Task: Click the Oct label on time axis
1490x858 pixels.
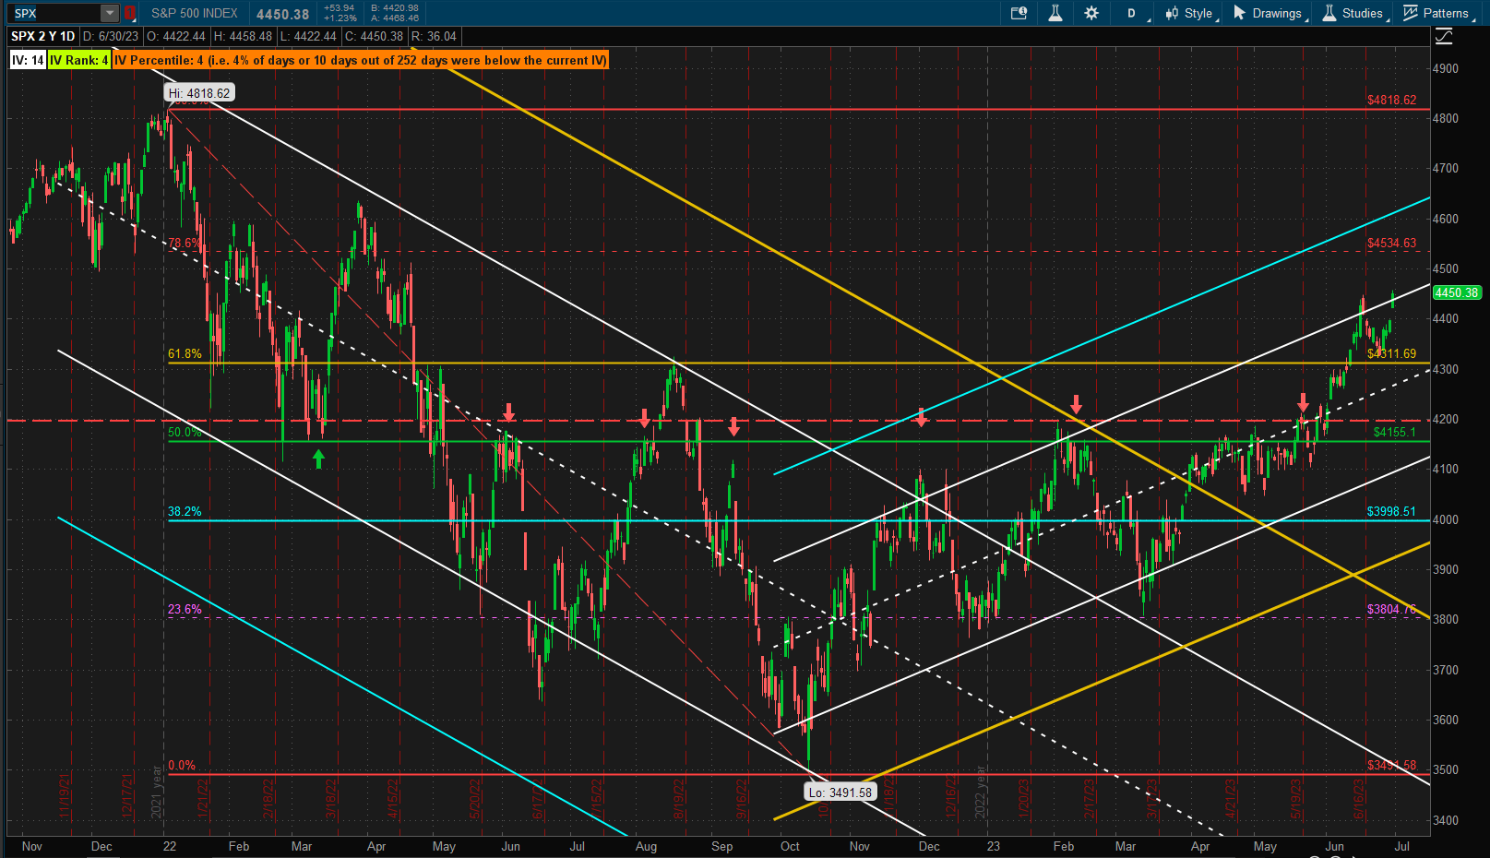Action: pyautogui.click(x=790, y=846)
